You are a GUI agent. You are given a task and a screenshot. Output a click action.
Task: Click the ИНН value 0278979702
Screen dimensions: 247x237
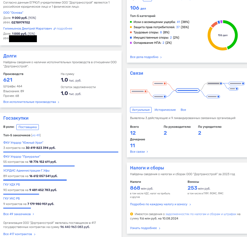pos(21,22)
